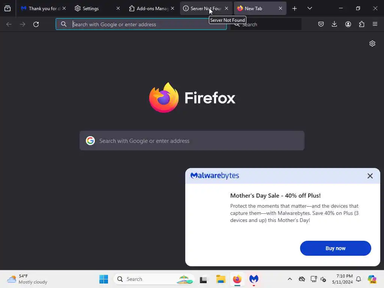
Task: Open File Explorer from taskbar
Action: 220,279
